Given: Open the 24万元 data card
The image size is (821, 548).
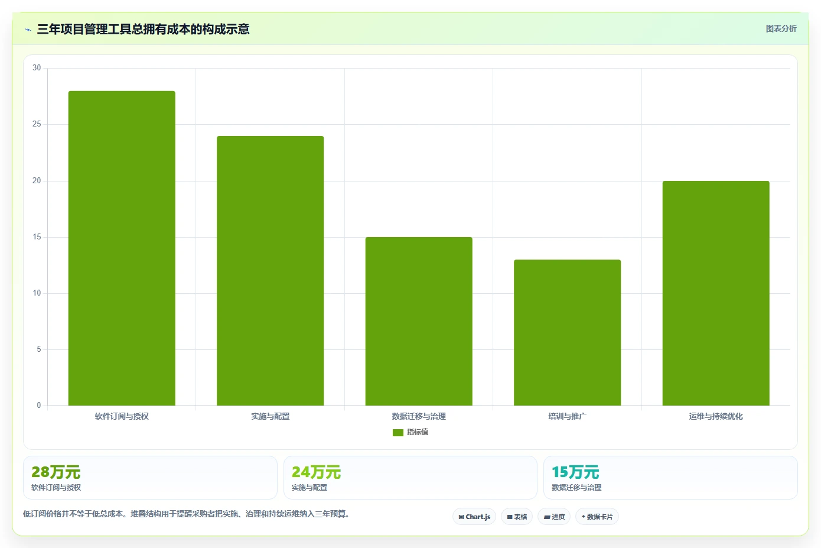Looking at the screenshot, I should pos(410,478).
